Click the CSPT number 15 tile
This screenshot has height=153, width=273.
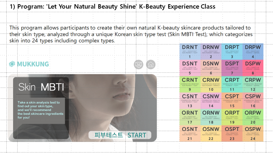coord(232,101)
